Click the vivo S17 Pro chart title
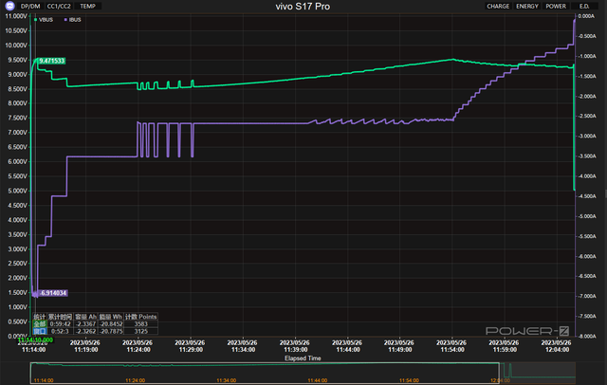607x385 pixels. click(303, 7)
